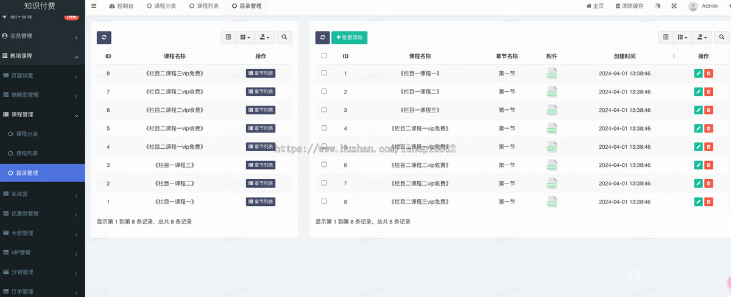Screen dimensions: 731x297
Task: Refresh the right chapter table
Action: click(322, 38)
